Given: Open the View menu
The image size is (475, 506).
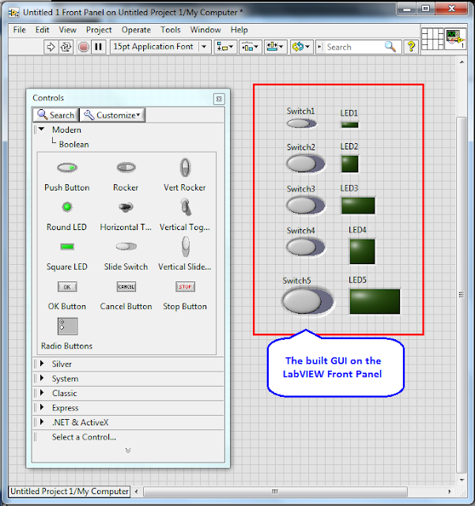Looking at the screenshot, I should [67, 30].
